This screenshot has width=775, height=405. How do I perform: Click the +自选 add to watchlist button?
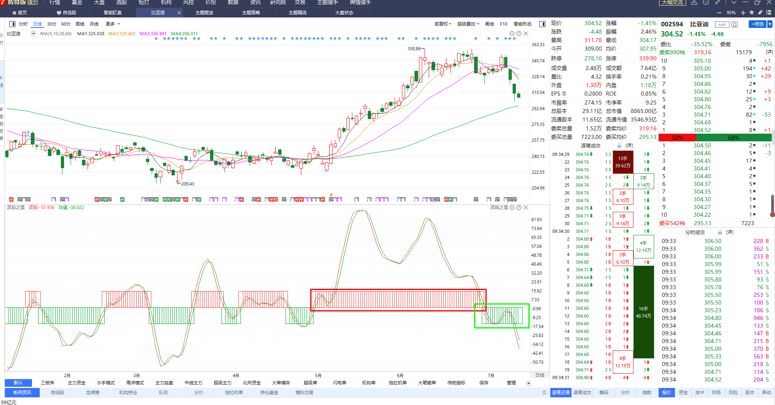pos(758,24)
